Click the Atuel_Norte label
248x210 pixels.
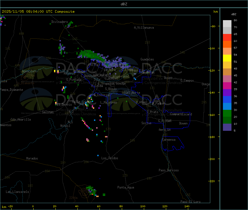pyautogui.click(x=131, y=93)
